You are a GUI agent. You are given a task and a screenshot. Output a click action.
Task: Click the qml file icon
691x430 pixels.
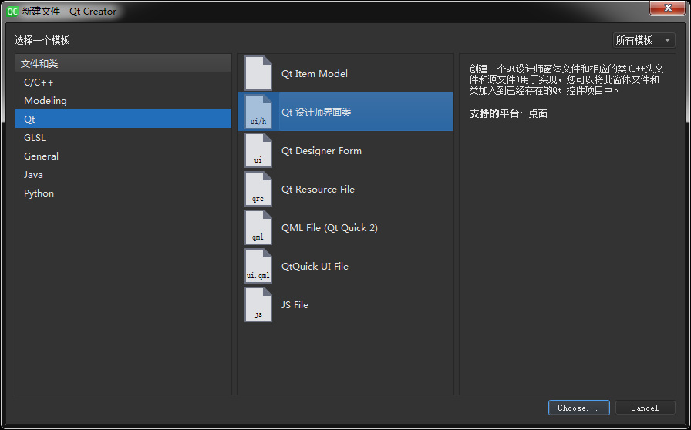(x=258, y=227)
